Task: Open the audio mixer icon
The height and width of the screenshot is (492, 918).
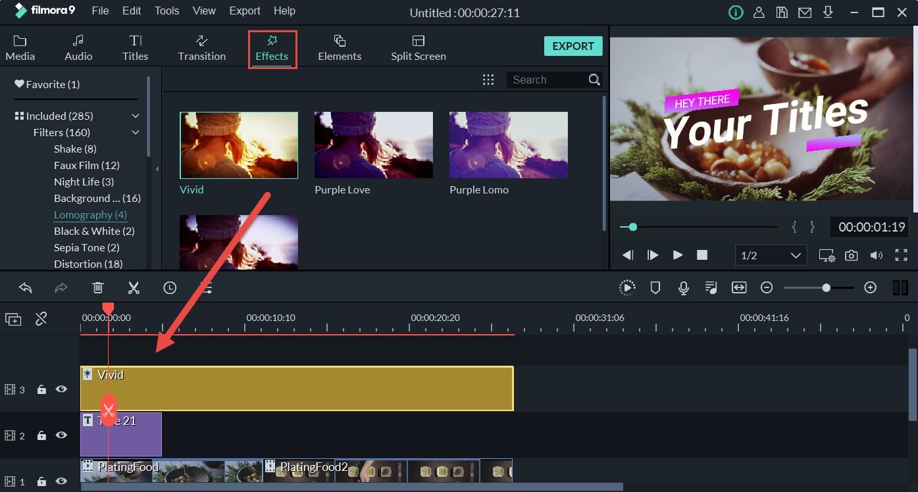Action: coord(711,287)
